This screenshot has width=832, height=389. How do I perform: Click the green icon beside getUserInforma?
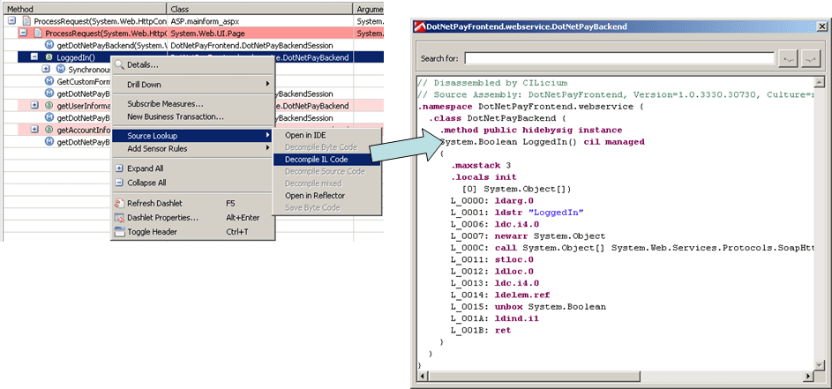point(49,106)
